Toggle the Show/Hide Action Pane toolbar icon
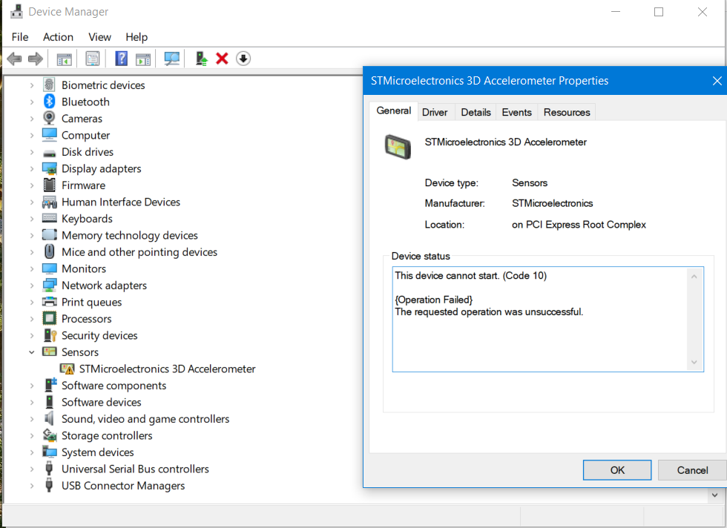Image resolution: width=727 pixels, height=528 pixels. click(x=142, y=59)
